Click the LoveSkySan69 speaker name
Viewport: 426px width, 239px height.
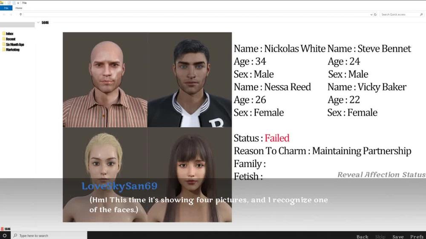(120, 186)
